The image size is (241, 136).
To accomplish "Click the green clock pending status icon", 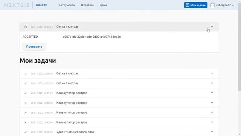I will [x=26, y=27].
